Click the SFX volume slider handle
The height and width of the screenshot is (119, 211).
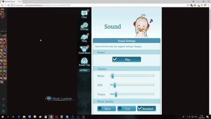tap(115, 85)
